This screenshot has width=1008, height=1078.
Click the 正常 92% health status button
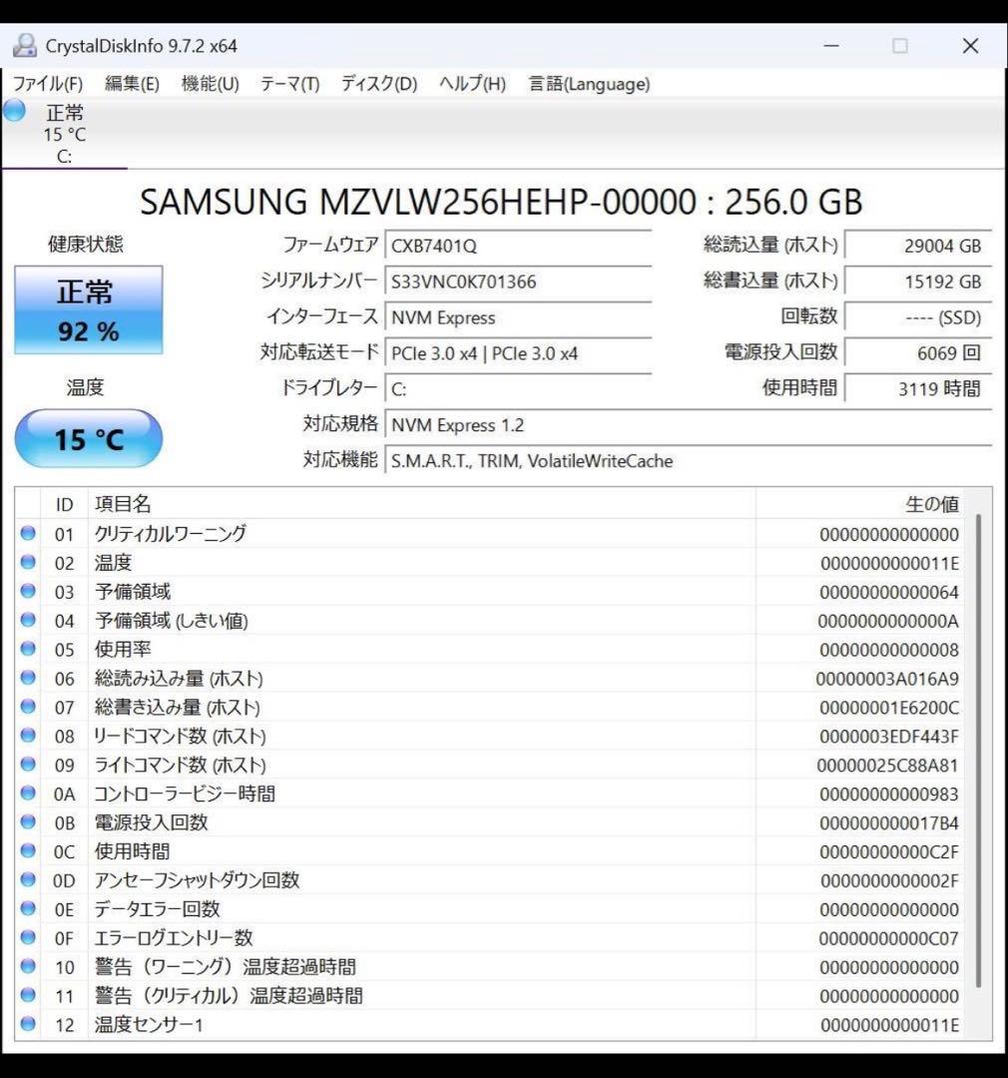click(x=87, y=309)
